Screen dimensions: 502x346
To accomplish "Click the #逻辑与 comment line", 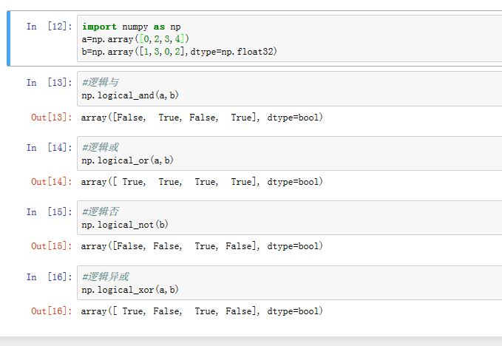I will click(100, 83).
